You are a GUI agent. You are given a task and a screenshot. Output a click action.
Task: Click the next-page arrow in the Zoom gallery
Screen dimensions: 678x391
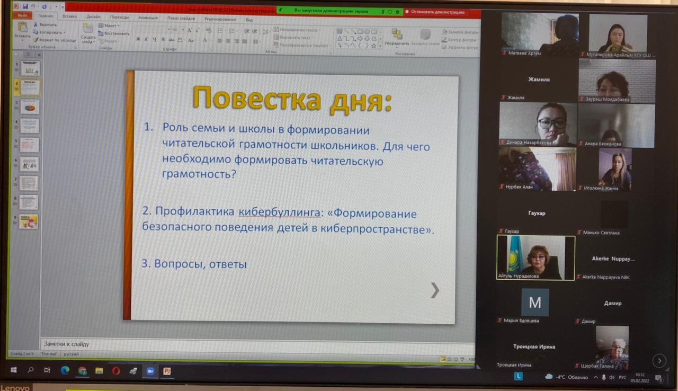click(x=659, y=361)
